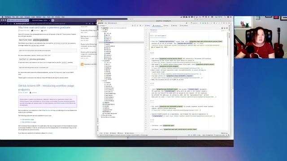
Task: Select tornado.rst in the docs folder
Action: click(108, 59)
